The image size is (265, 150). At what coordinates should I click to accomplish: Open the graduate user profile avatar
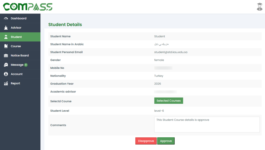point(259,7)
